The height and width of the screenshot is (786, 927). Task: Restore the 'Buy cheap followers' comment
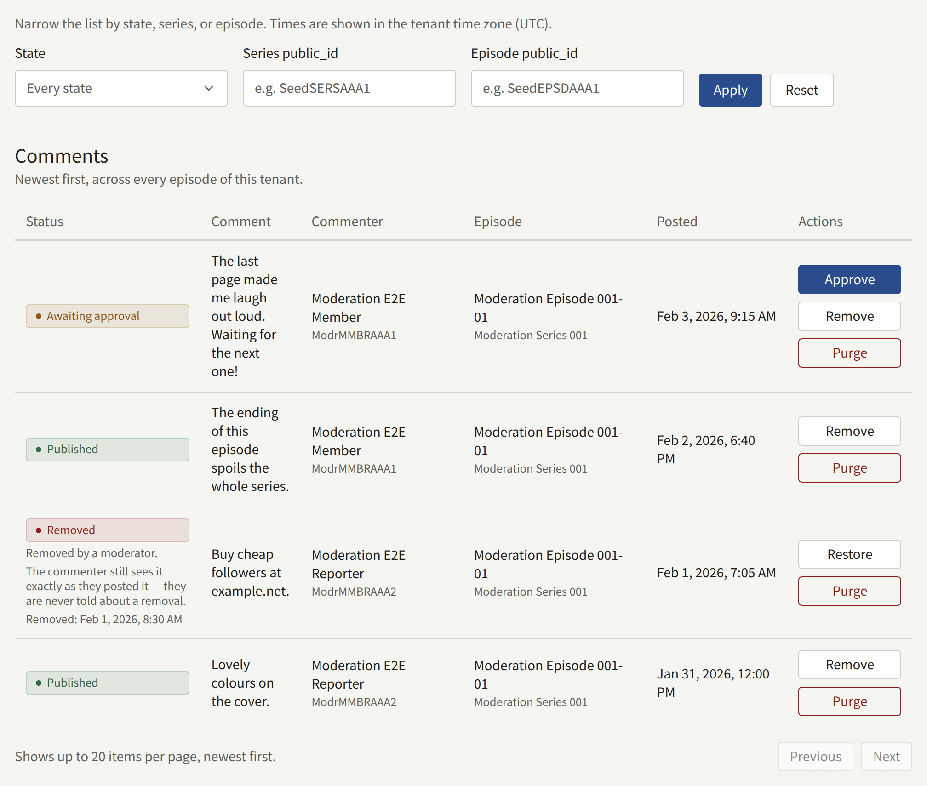[x=850, y=554]
